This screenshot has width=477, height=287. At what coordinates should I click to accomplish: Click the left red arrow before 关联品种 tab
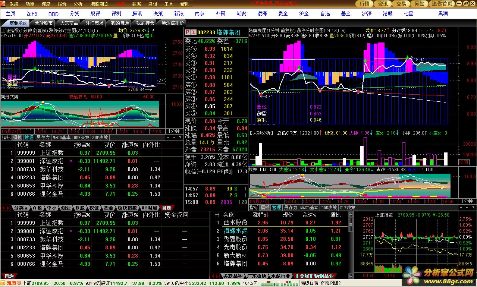[213, 276]
